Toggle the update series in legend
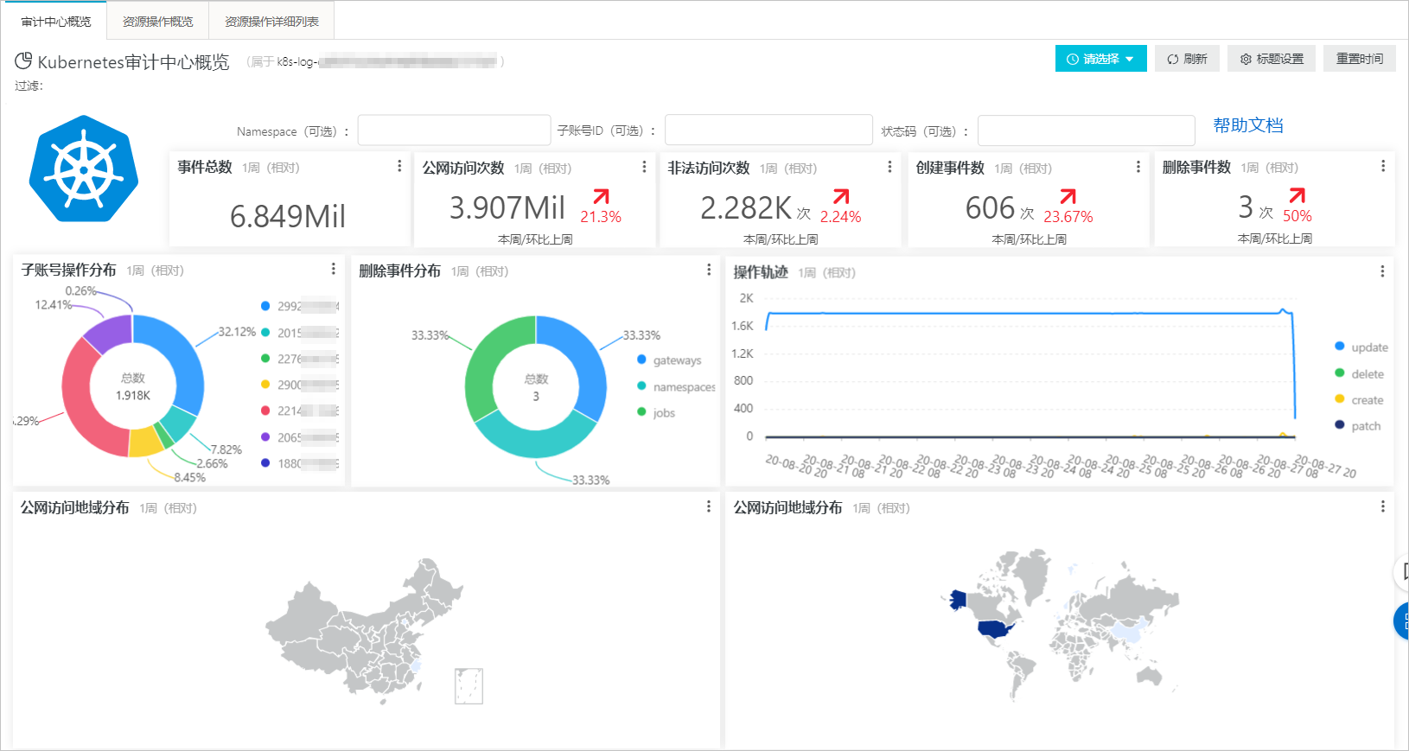 point(1368,347)
